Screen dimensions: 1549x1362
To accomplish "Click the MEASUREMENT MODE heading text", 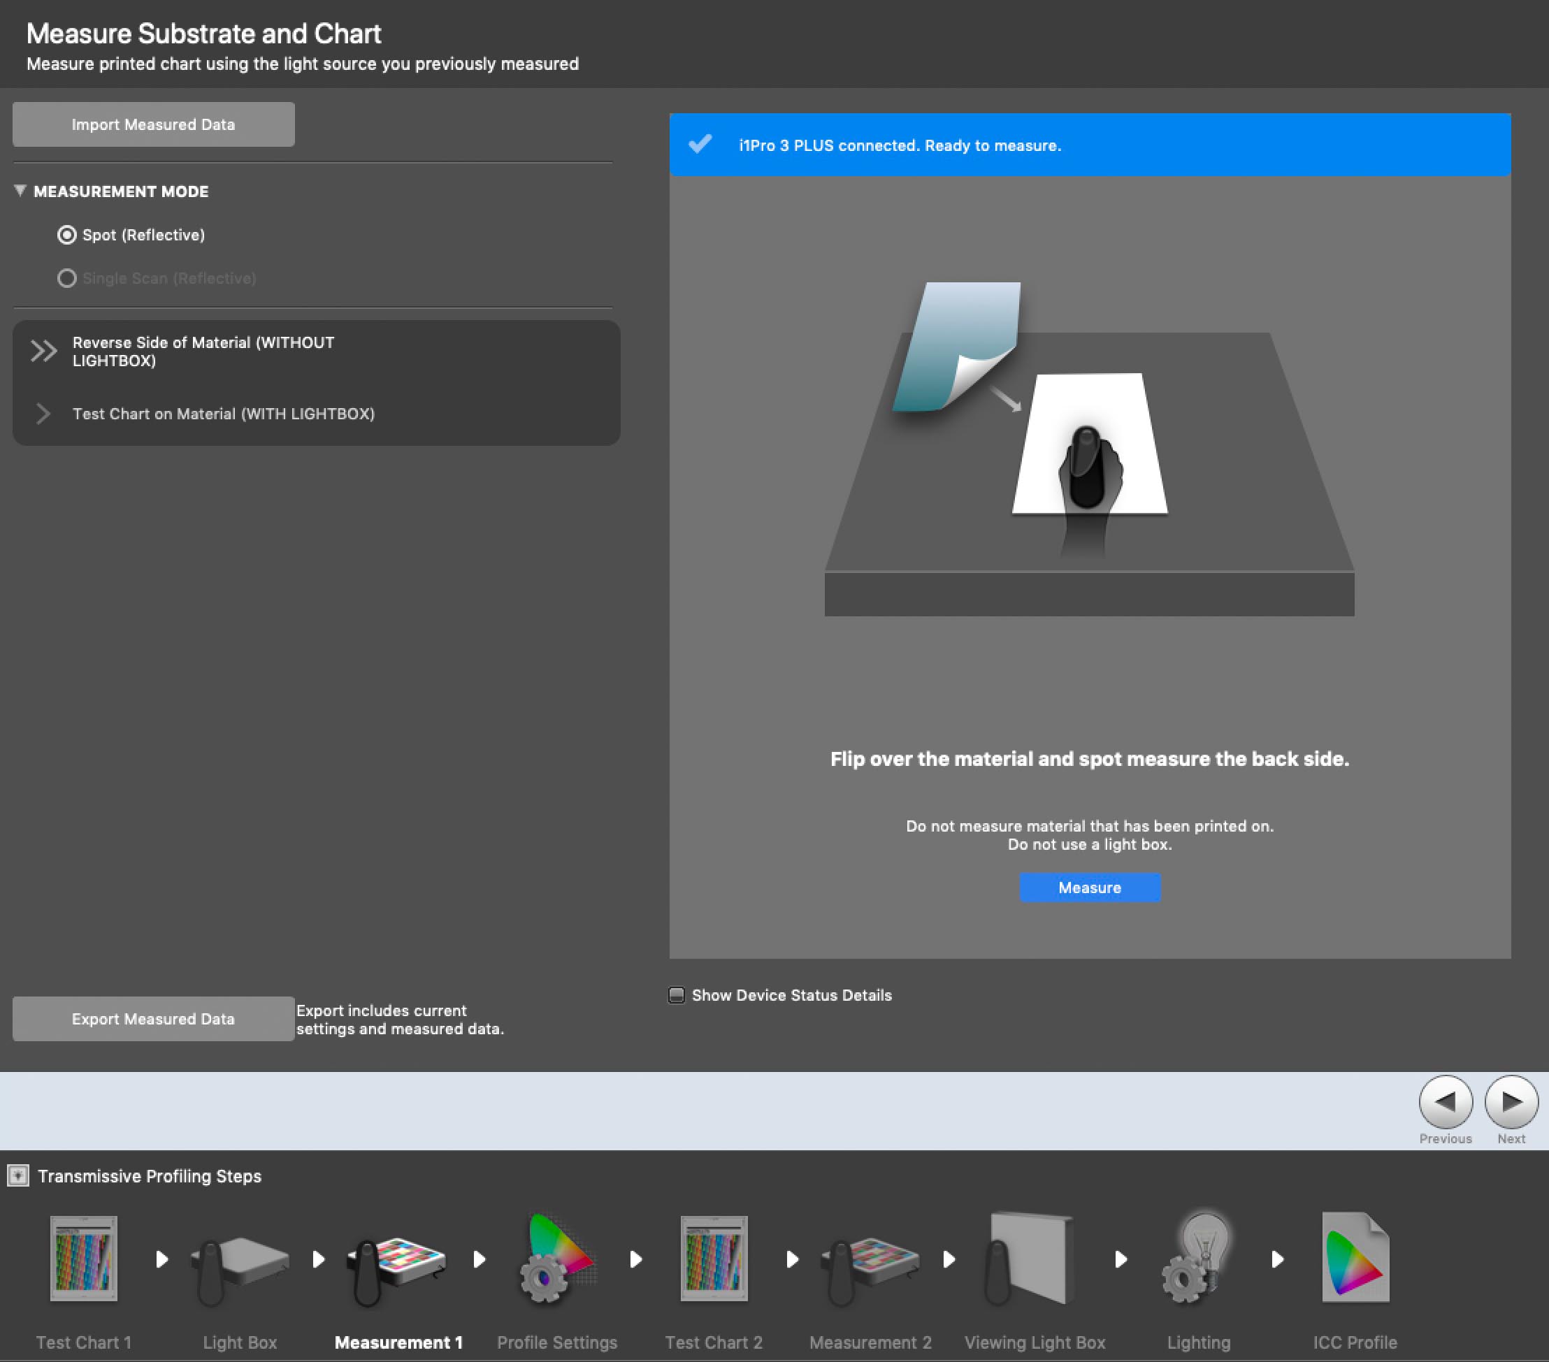I will pyautogui.click(x=120, y=191).
